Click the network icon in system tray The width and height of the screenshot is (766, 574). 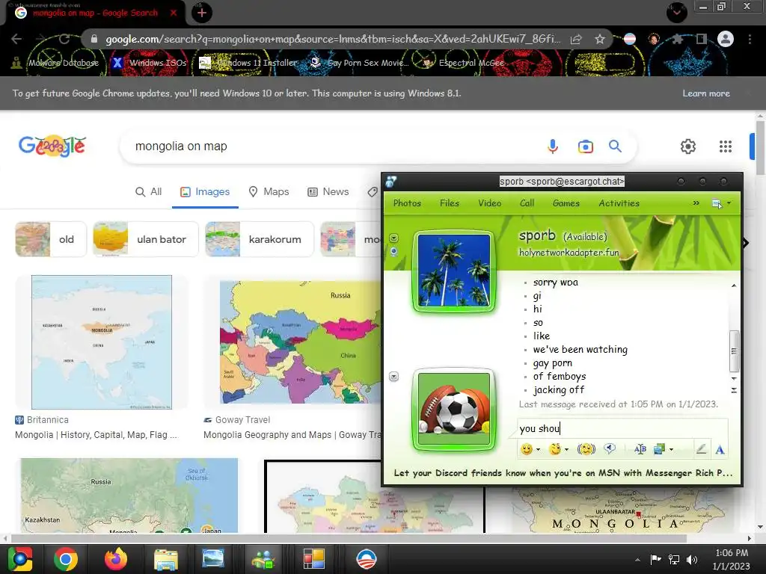(674, 559)
